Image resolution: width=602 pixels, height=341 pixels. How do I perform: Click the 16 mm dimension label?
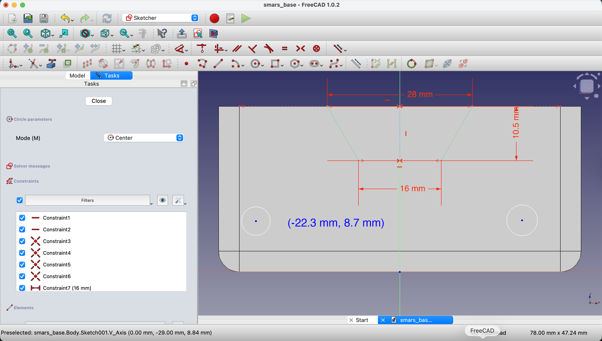[413, 189]
